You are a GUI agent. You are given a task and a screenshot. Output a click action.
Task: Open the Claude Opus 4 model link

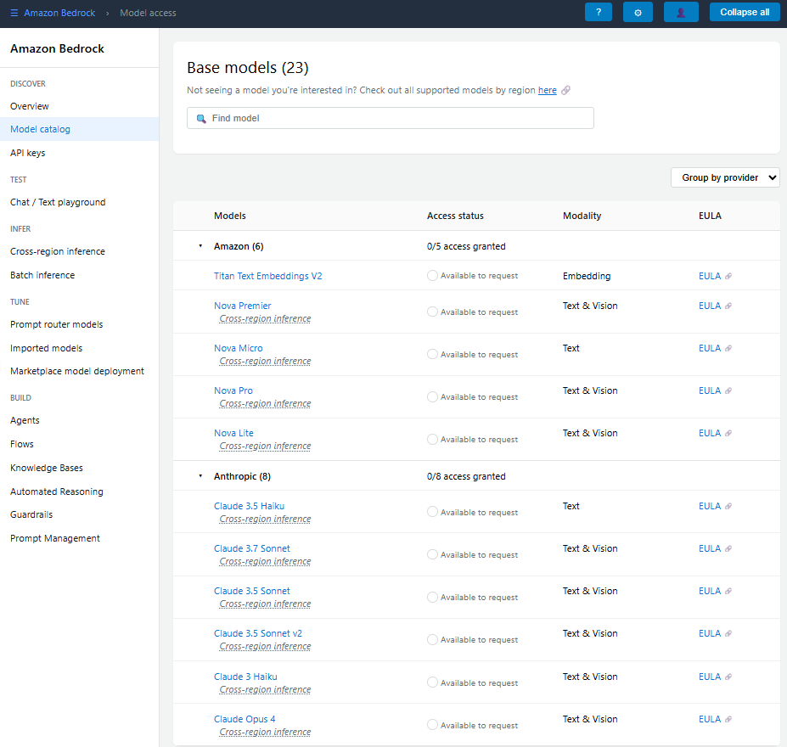(x=245, y=719)
